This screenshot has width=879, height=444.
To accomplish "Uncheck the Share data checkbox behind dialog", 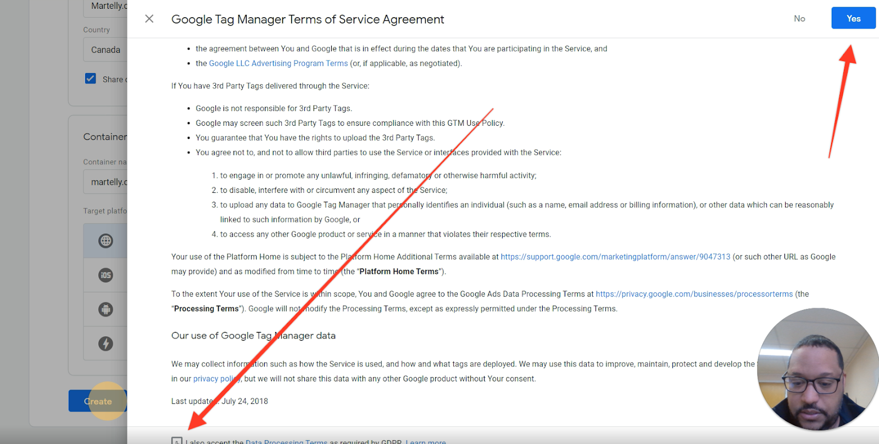I will point(91,79).
